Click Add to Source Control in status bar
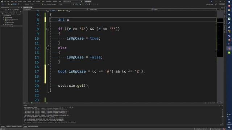Screen dimensions: 232x130 point(201,129)
